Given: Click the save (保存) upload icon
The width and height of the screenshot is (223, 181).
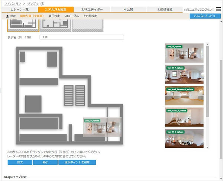Looking at the screenshot, I should click(8, 16).
